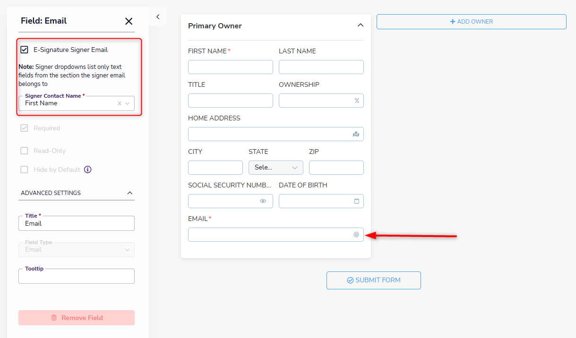Open the Date of Birth calendar icon
This screenshot has height=338, width=576.
pos(357,201)
